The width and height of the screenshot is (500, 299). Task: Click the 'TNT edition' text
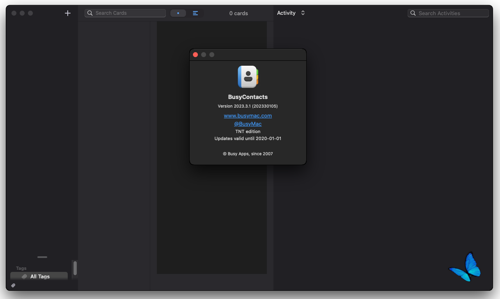coord(248,131)
